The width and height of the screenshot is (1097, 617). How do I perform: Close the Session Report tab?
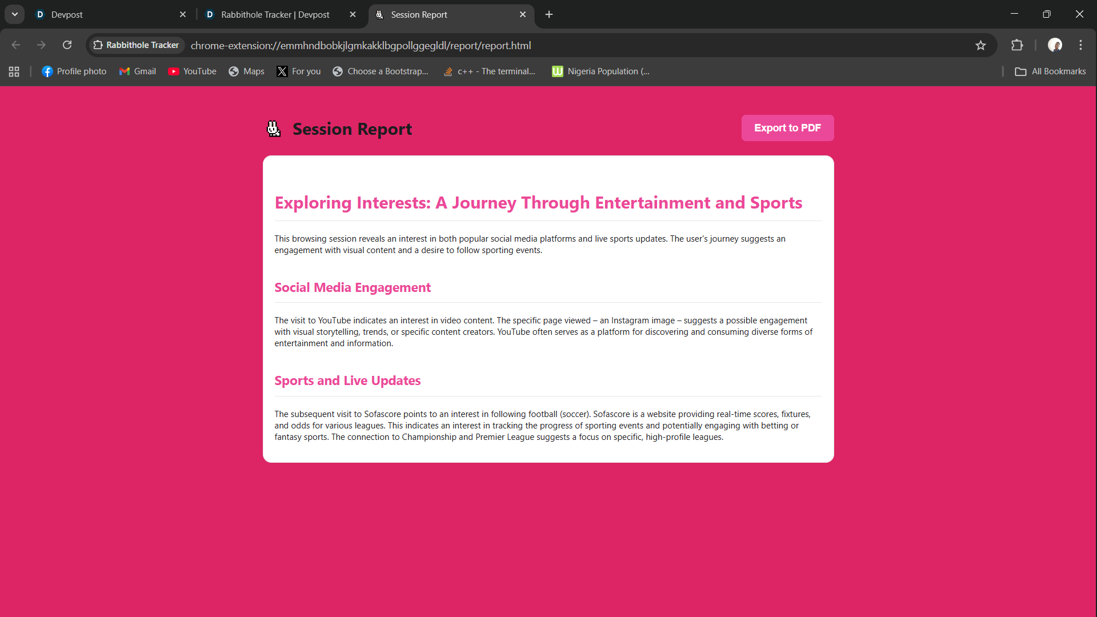[523, 14]
